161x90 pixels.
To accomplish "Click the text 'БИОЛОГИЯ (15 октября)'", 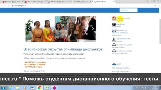I will (x=35, y=62).
